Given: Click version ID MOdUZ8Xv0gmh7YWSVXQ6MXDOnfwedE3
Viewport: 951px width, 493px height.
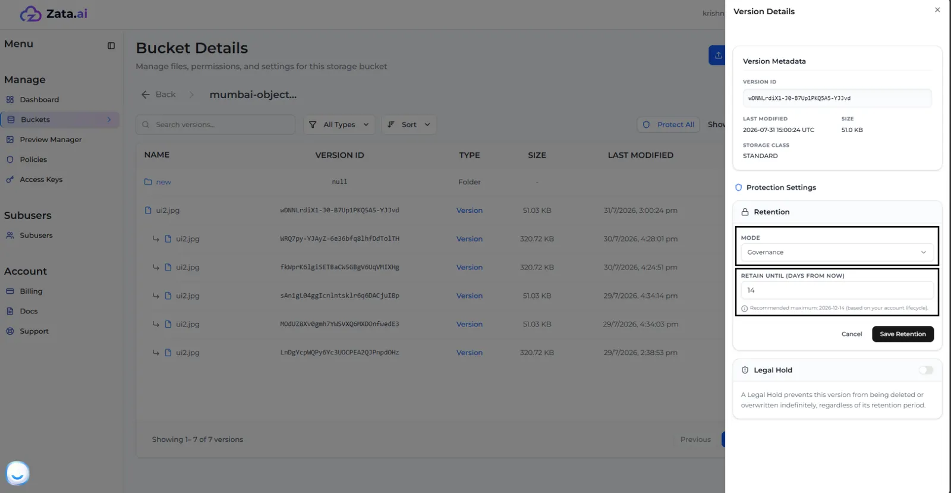Looking at the screenshot, I should tap(339, 324).
